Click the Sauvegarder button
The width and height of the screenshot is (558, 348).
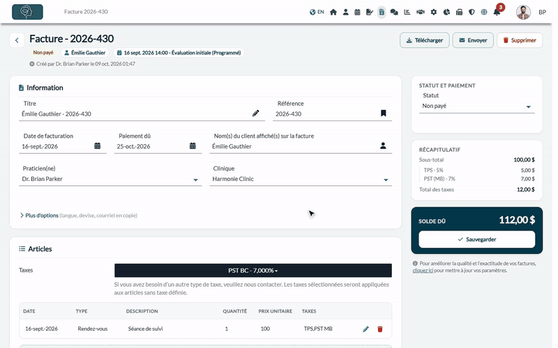point(477,239)
